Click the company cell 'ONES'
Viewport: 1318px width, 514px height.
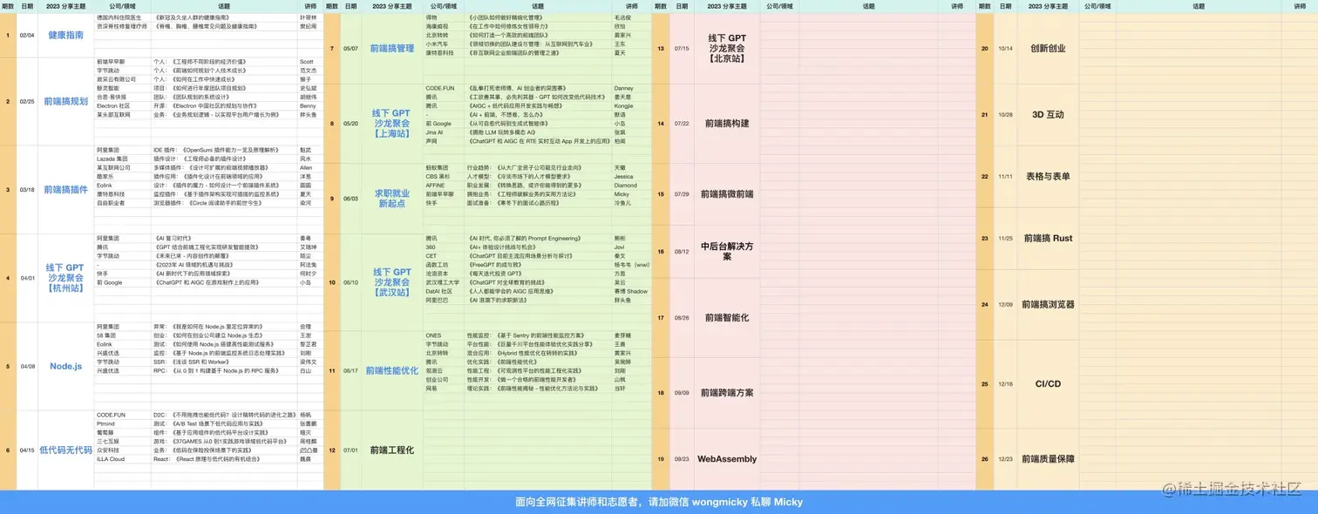(445, 335)
